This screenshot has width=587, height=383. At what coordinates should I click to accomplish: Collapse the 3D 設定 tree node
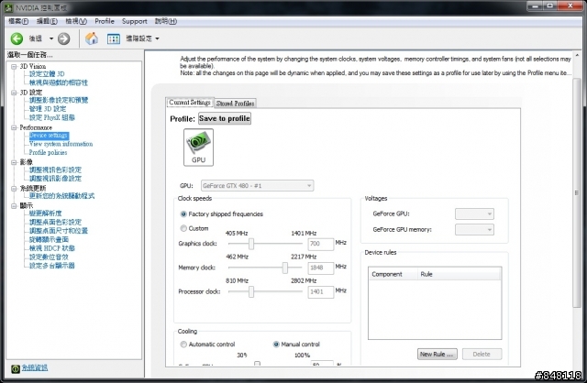[x=14, y=93]
